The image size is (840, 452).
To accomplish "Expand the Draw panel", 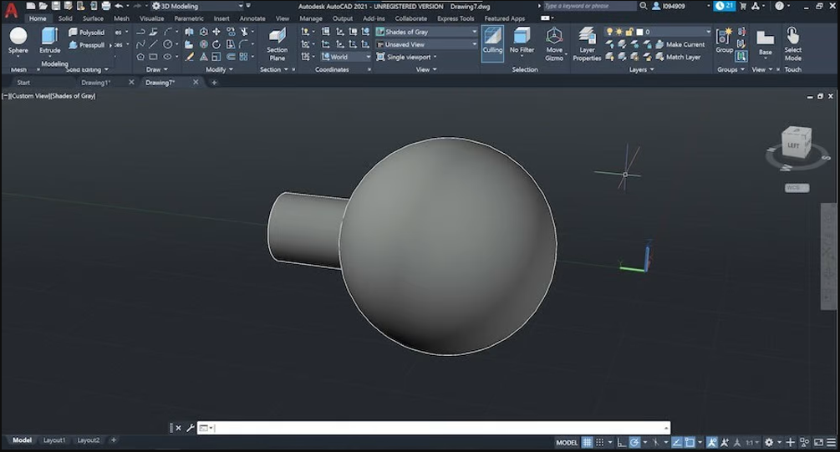I will click(x=157, y=69).
